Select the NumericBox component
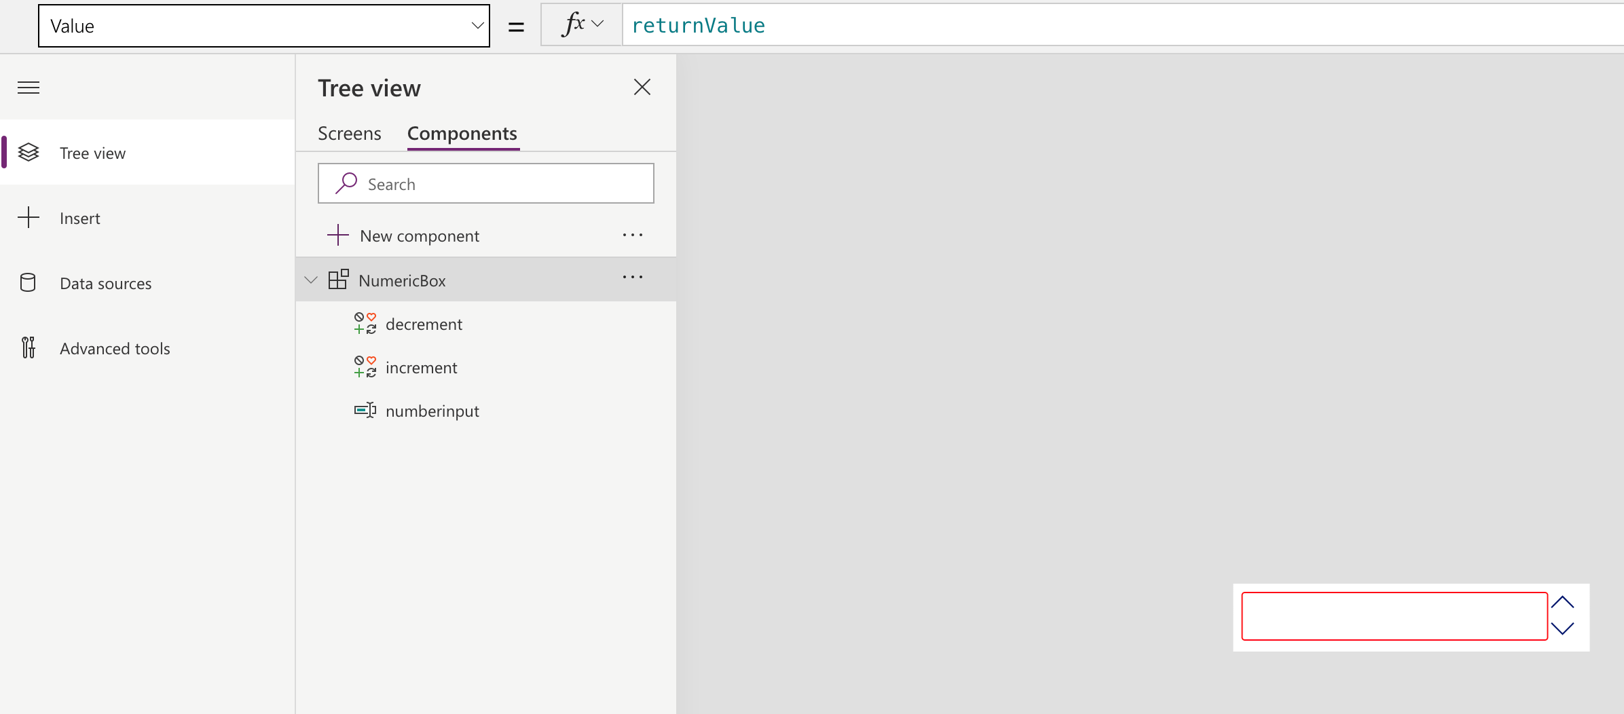This screenshot has width=1624, height=714. 486,280
